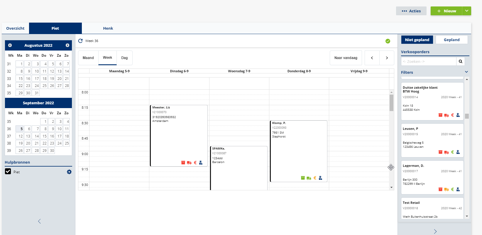The image size is (482, 235).
Task: Open the Acties menu button
Action: point(411,11)
